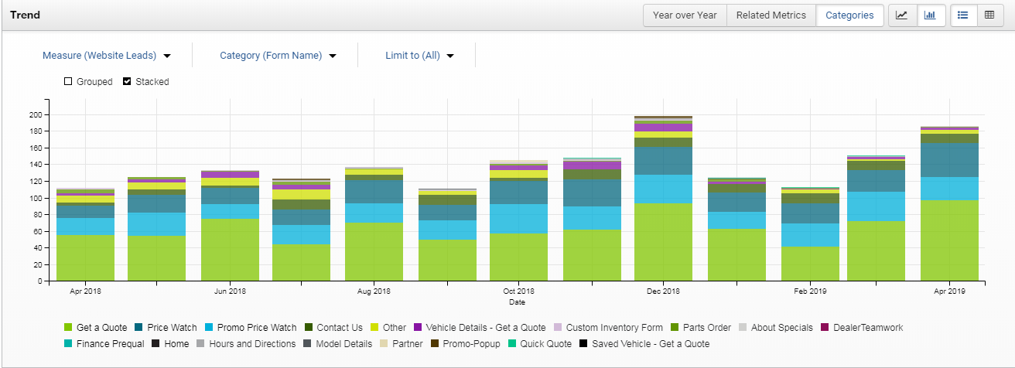Open Limit to (All) dropdown

419,56
